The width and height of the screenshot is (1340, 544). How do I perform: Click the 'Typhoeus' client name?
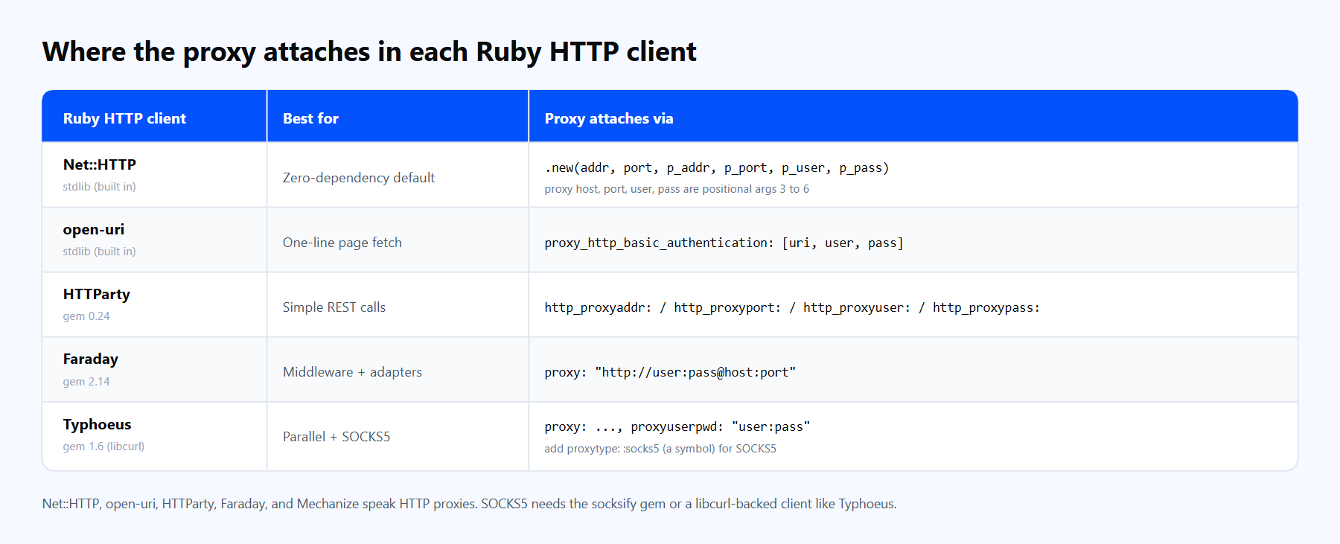click(98, 424)
